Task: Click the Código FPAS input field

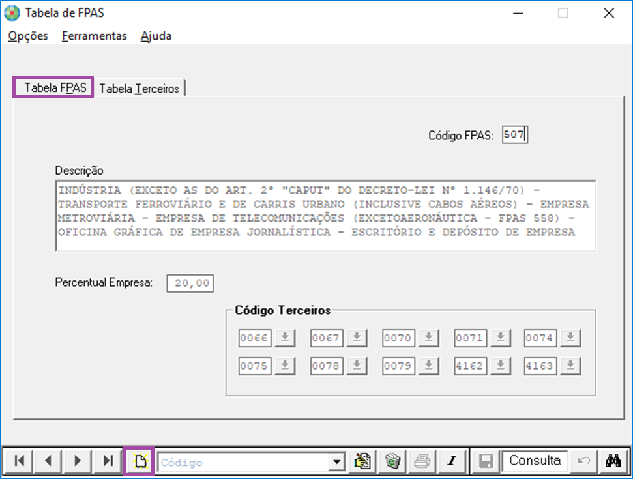Action: coord(515,134)
